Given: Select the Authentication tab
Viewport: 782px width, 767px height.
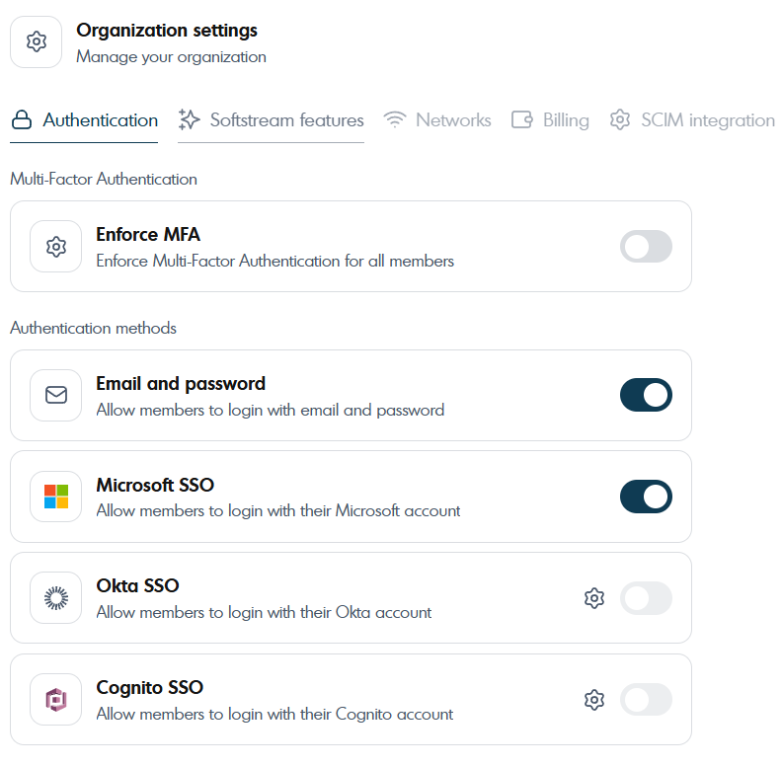Looking at the screenshot, I should (85, 120).
